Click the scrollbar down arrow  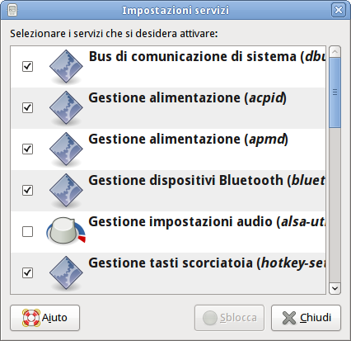[x=335, y=288]
